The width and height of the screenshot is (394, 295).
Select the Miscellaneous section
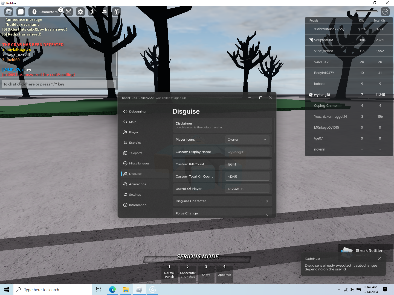pyautogui.click(x=145, y=163)
